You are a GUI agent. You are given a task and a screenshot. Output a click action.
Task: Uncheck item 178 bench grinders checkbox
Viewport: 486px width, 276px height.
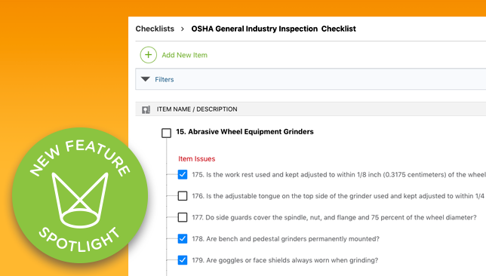point(183,238)
